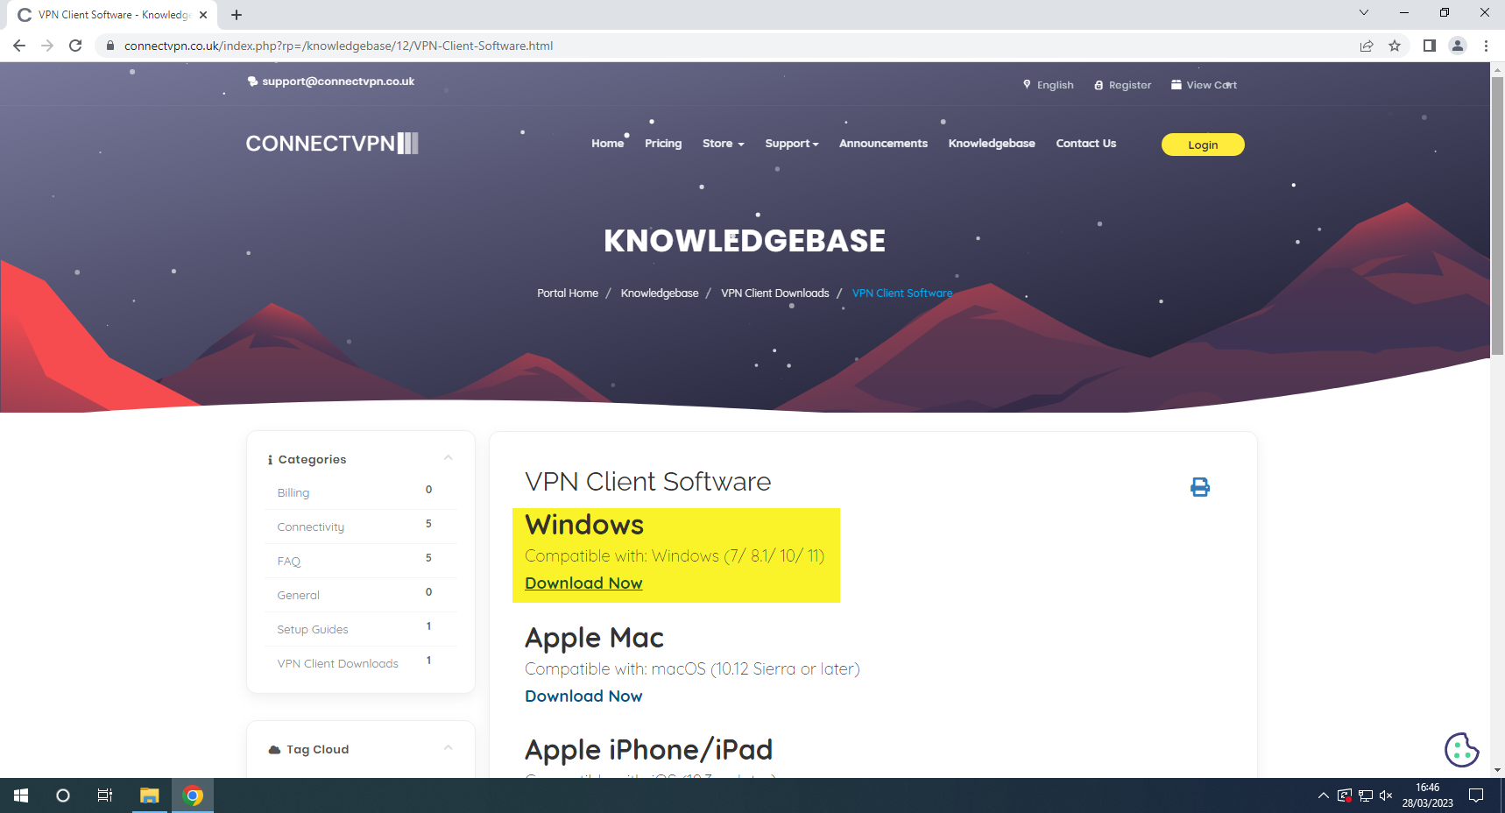Collapse the Categories panel chevron
1505x813 pixels.
click(x=449, y=458)
